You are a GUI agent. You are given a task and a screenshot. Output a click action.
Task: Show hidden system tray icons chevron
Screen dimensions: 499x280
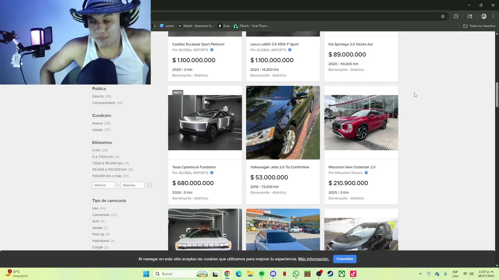pyautogui.click(x=420, y=274)
